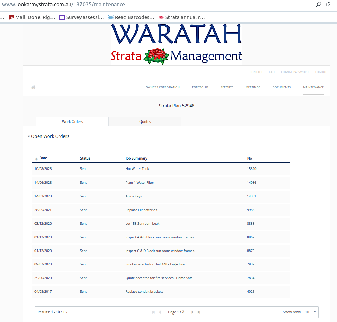Click work order number 14381
The height and width of the screenshot is (322, 337).
tap(251, 196)
